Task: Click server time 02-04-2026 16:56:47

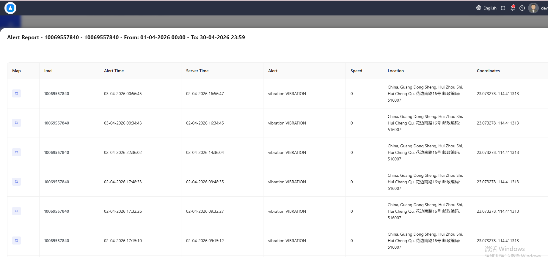Action: (x=205, y=94)
